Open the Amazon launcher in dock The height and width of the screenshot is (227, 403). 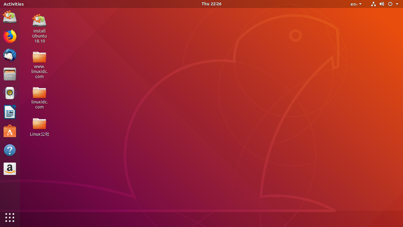[10, 169]
